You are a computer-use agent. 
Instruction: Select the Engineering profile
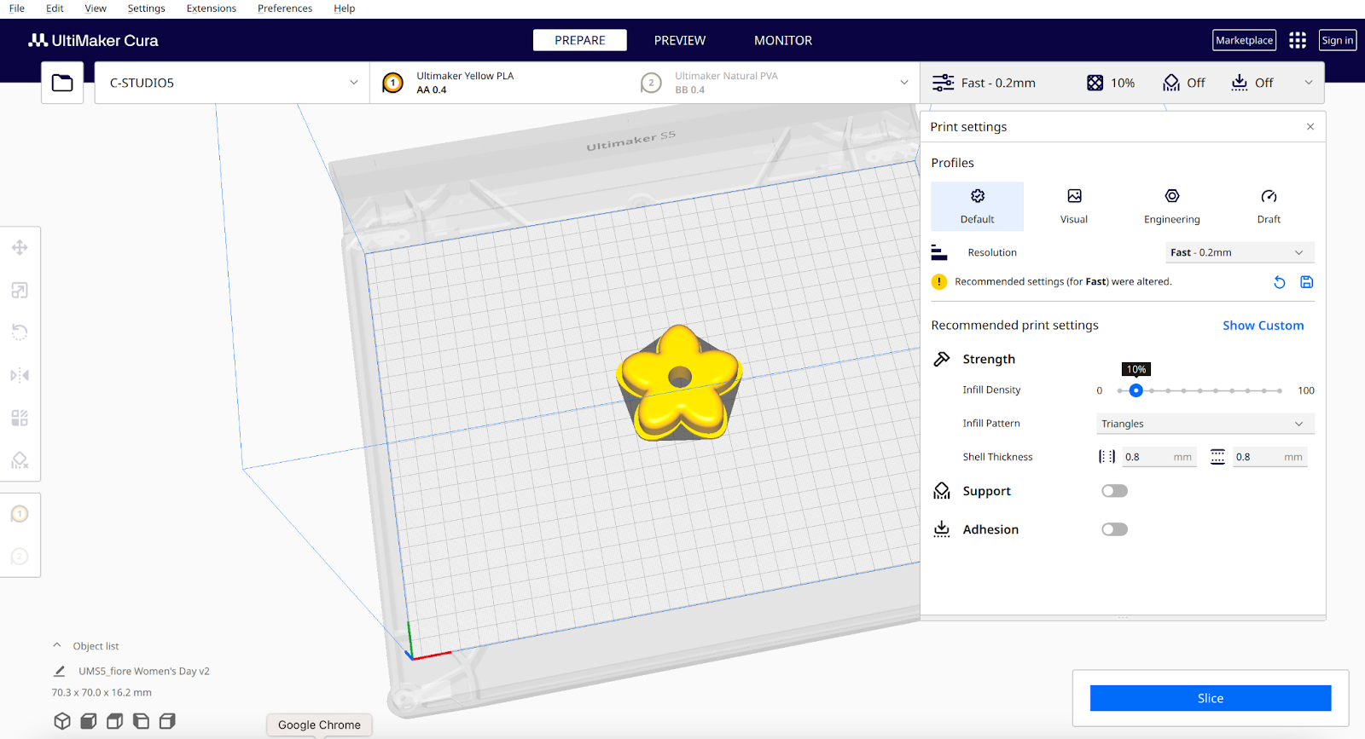pyautogui.click(x=1172, y=206)
